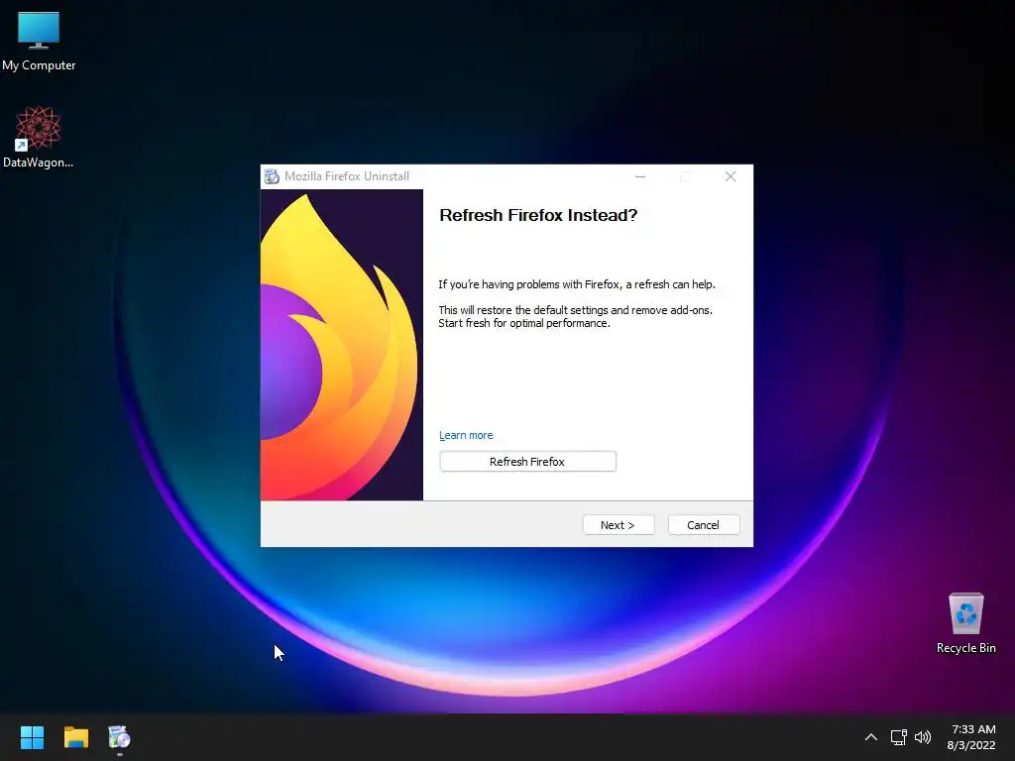Select the DataWagon desktop shortcut

pyautogui.click(x=39, y=137)
